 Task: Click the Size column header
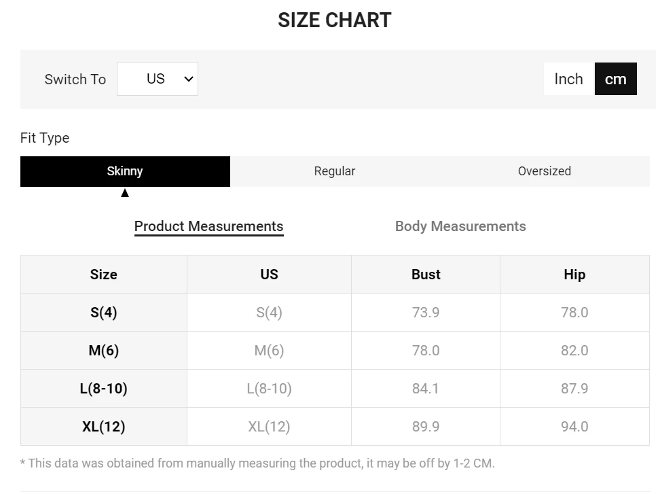(x=103, y=275)
